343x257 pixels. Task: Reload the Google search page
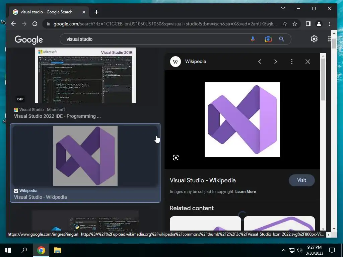[35, 24]
